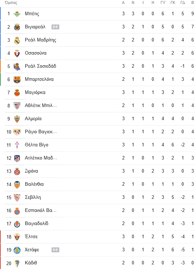Click the Barcelona crest icon
The height and width of the screenshot is (269, 195).
17,79
